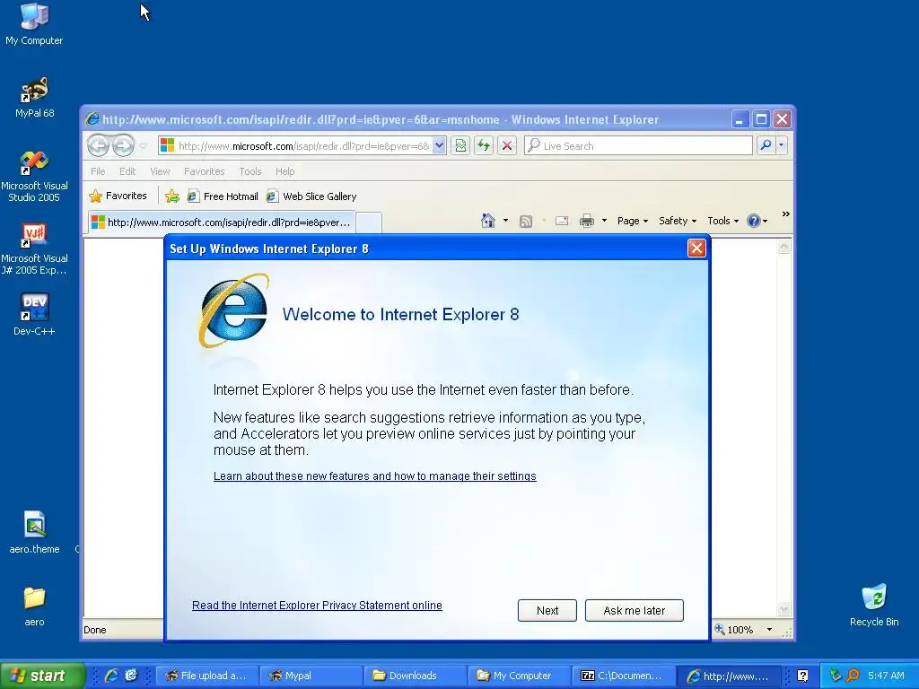Click the Home icon in command bar
Image resolution: width=919 pixels, height=689 pixels.
(487, 221)
